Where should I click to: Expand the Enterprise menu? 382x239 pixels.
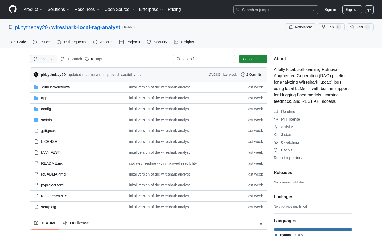point(151,10)
